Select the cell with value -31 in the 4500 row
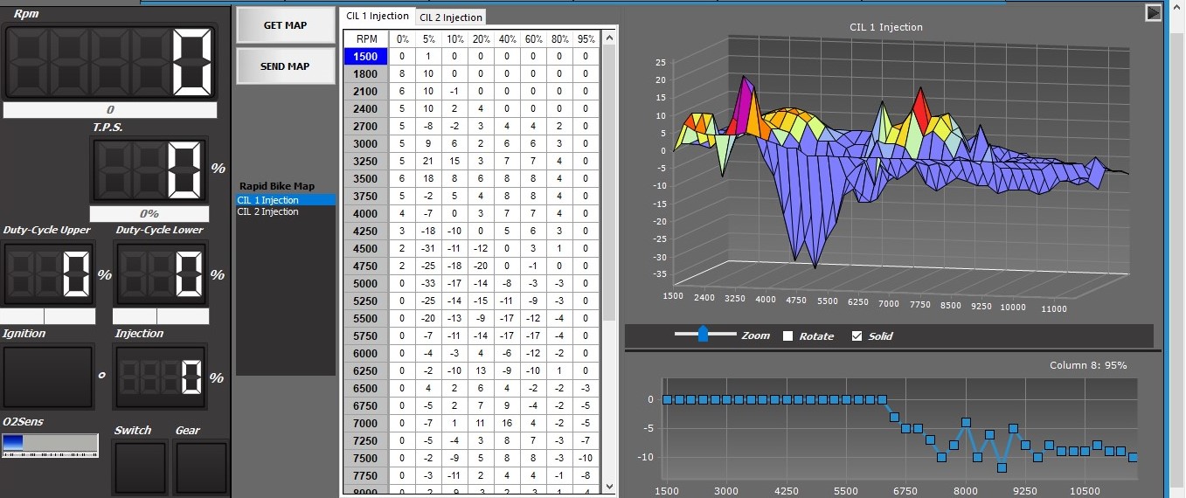 pyautogui.click(x=428, y=248)
